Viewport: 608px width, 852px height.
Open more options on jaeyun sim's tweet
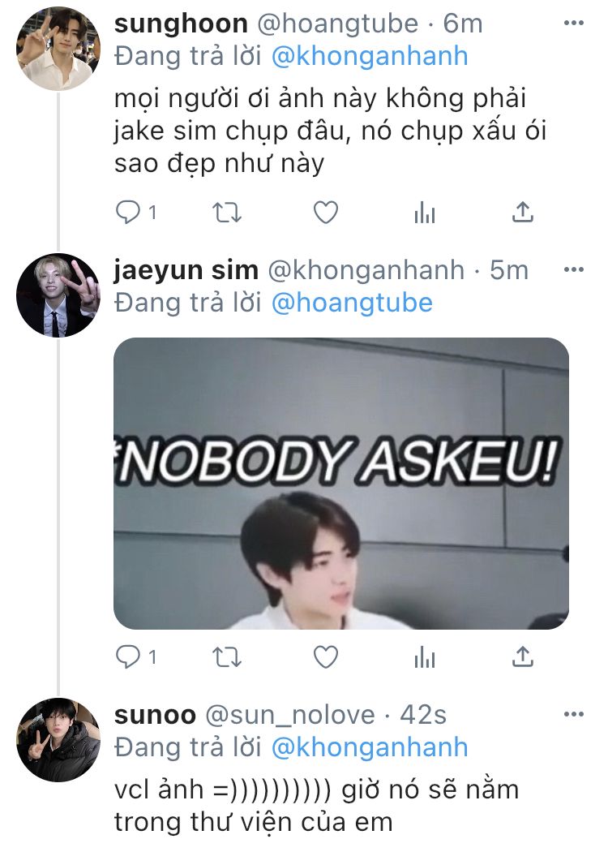point(574,269)
